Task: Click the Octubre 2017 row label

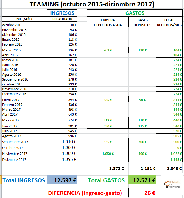Action: click(24, 148)
